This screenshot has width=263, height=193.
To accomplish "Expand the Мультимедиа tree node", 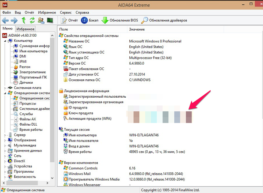I will point(5,146).
